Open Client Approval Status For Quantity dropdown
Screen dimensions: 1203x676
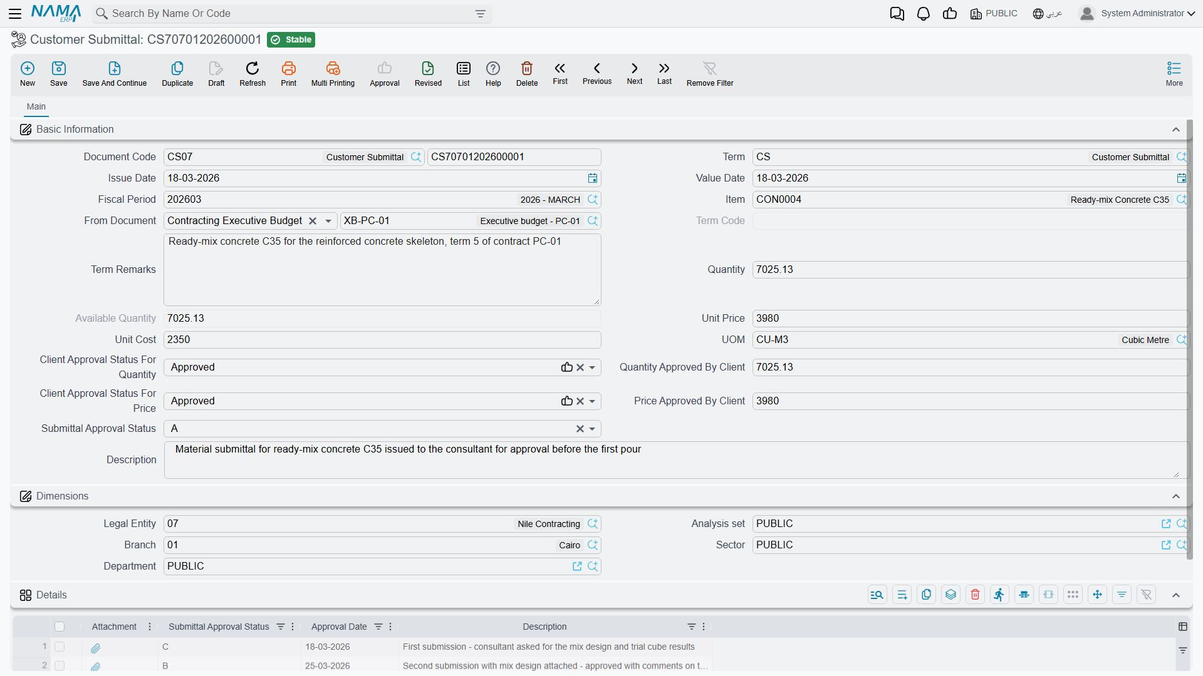(592, 367)
